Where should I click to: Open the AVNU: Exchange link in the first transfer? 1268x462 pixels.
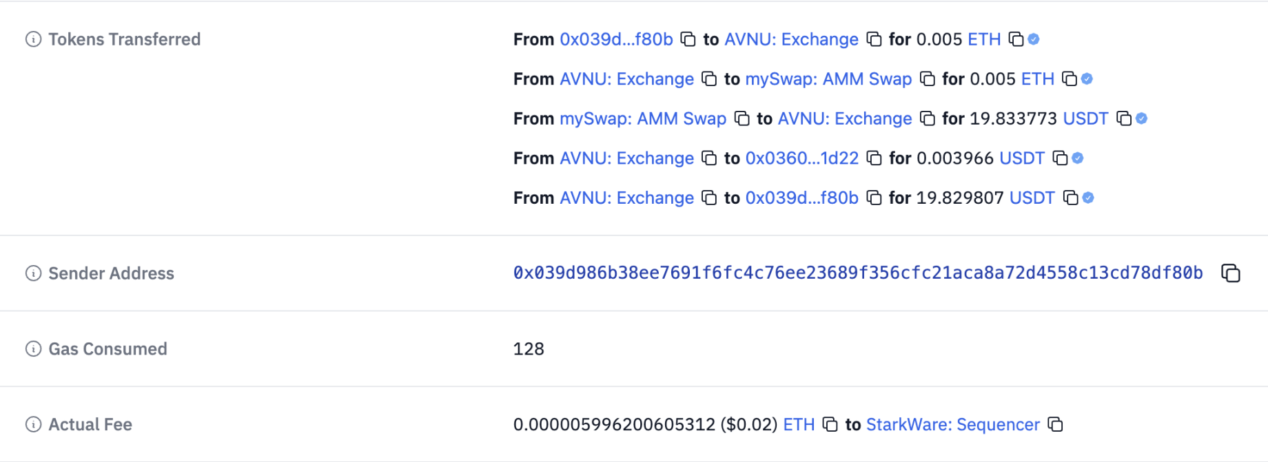[791, 39]
